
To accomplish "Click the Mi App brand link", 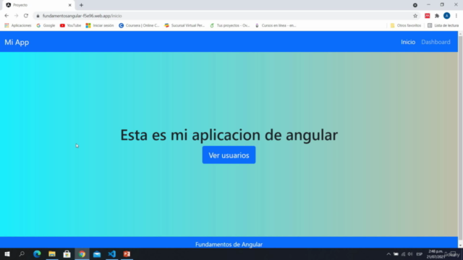I will click(17, 42).
